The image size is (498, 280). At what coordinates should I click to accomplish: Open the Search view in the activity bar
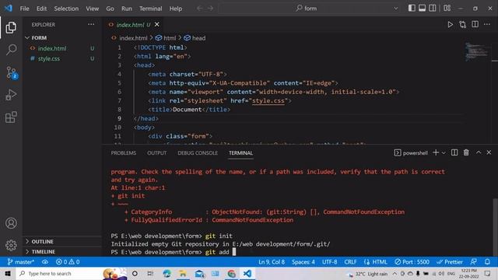coord(11,50)
